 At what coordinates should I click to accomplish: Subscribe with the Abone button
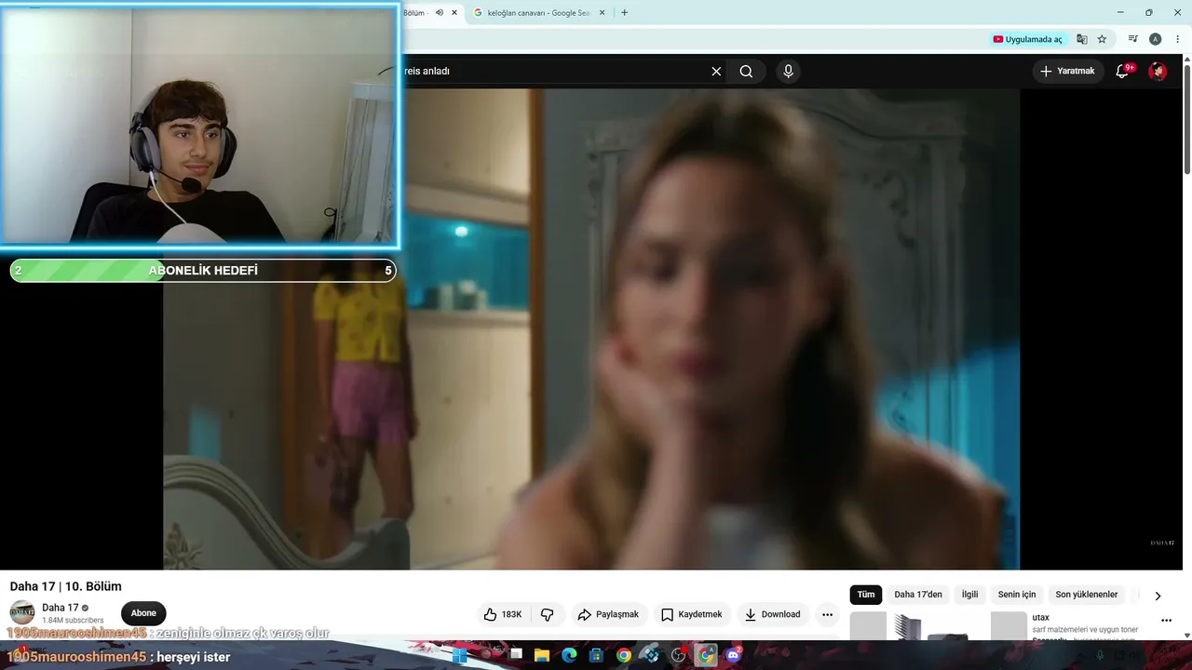click(143, 613)
